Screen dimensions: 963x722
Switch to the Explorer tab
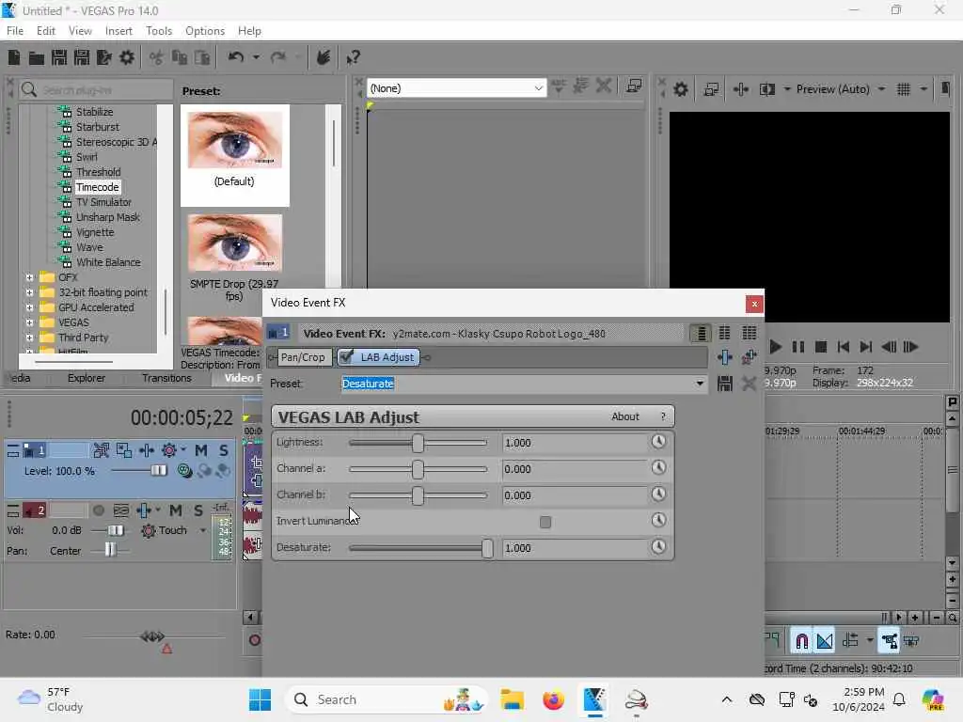[86, 378]
